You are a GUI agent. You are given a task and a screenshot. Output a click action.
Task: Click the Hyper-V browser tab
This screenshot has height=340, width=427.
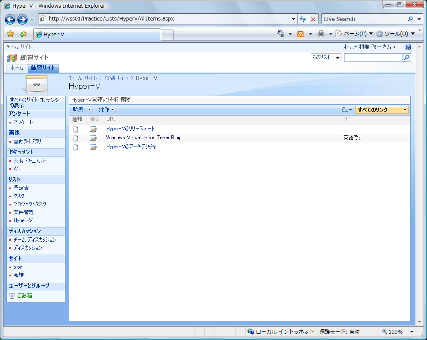click(x=97, y=35)
